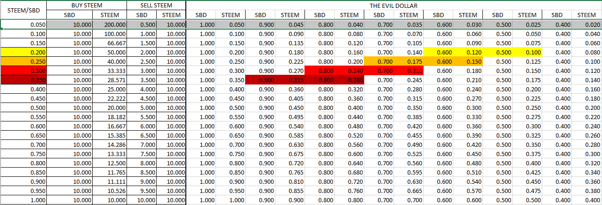This screenshot has height=205, width=602.
Task: Click the SELL STEEM header cell
Action: pyautogui.click(x=156, y=6)
